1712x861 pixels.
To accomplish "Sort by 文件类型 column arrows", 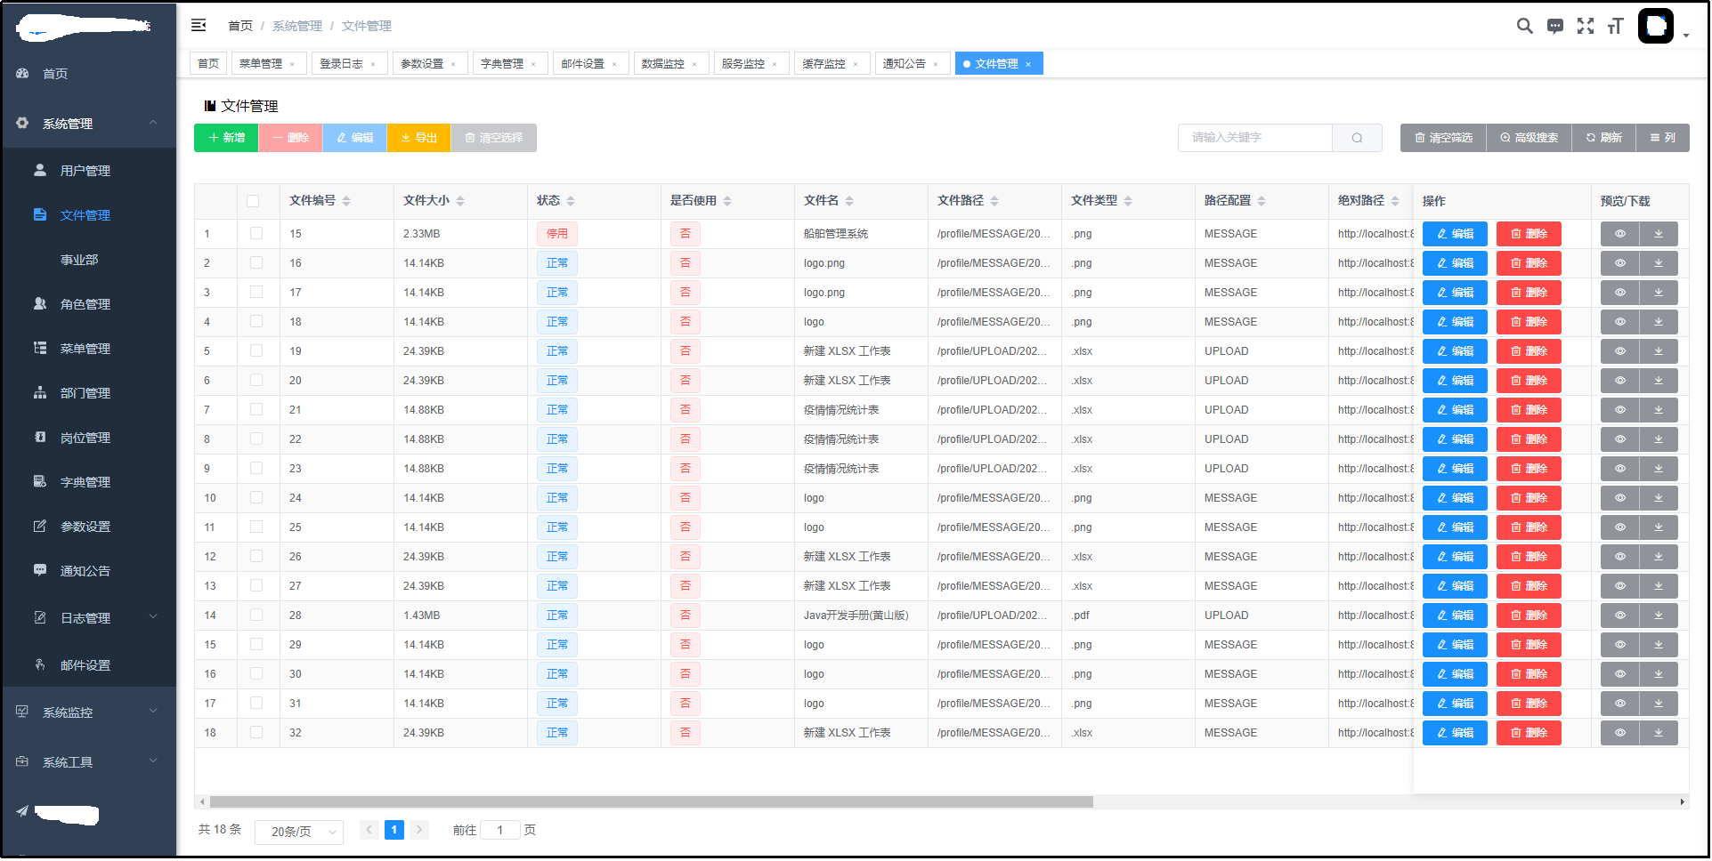I will (1128, 201).
